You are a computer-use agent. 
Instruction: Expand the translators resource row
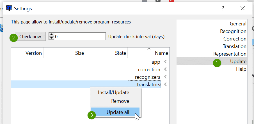tap(165, 84)
